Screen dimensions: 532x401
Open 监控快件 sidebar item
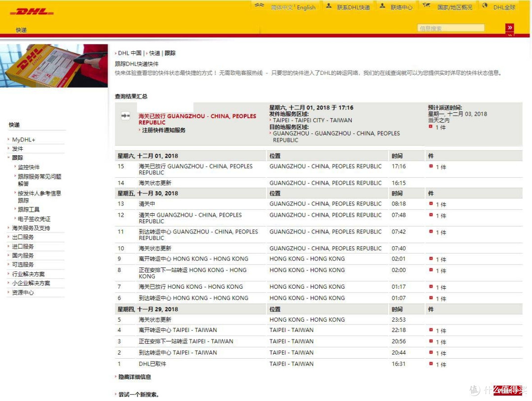point(29,167)
